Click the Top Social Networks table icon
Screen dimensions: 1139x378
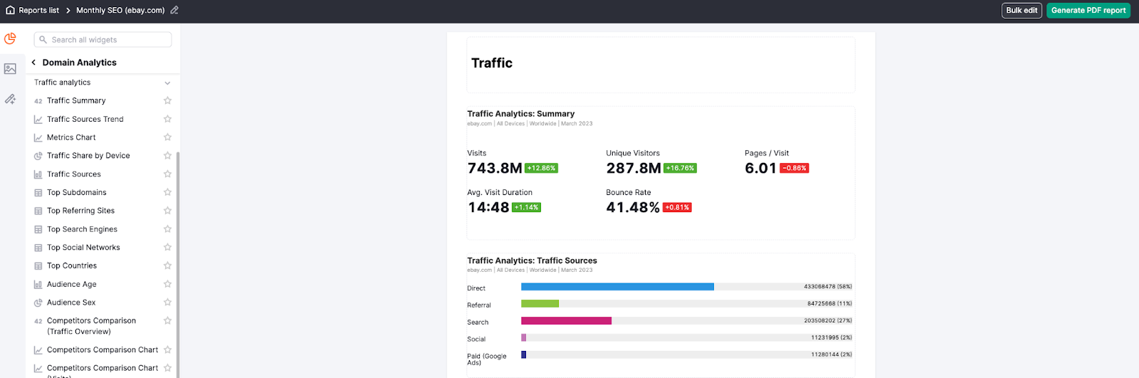(38, 248)
